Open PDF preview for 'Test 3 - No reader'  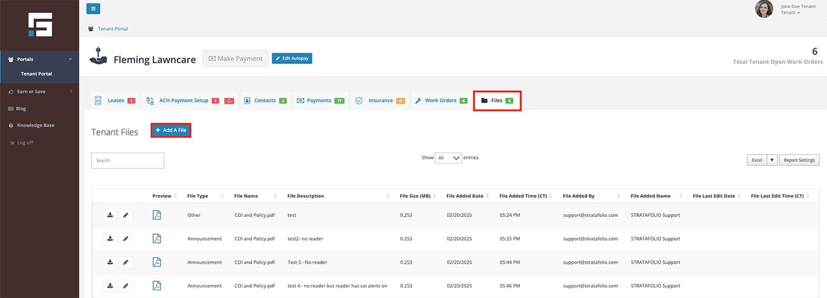pyautogui.click(x=157, y=262)
